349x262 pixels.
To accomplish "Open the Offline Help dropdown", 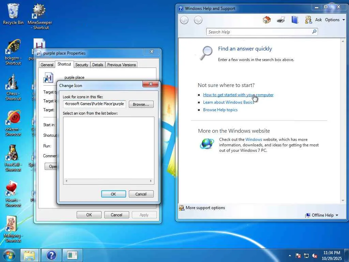I will coord(322,215).
